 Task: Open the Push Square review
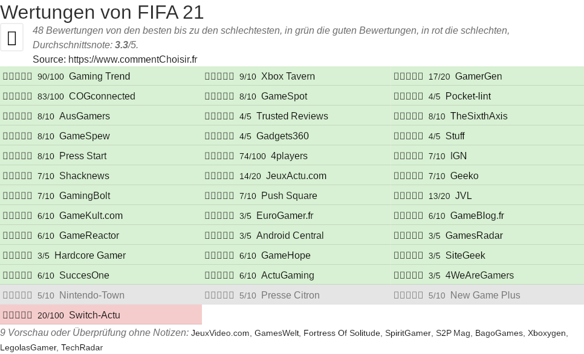point(289,196)
